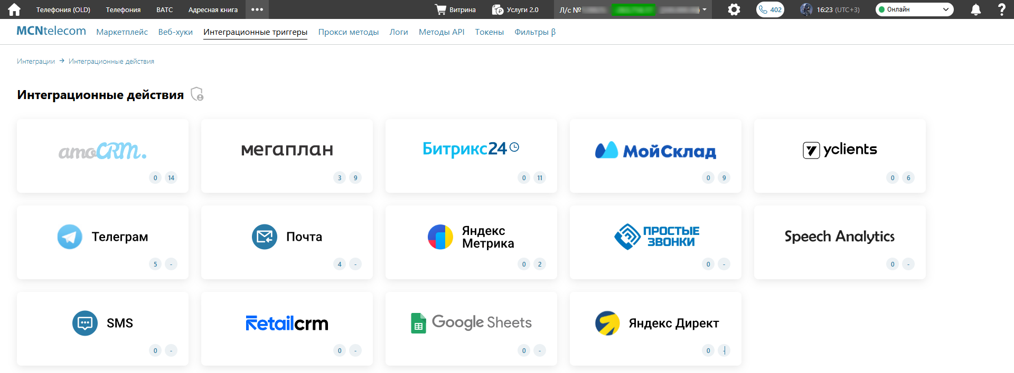Screen dimensions: 1014x373
Task: Click the 2 counter on Яндекс Метрика card
Action: pos(540,264)
